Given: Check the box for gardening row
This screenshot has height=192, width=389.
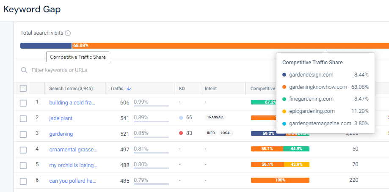Looking at the screenshot, I should pos(23,134).
